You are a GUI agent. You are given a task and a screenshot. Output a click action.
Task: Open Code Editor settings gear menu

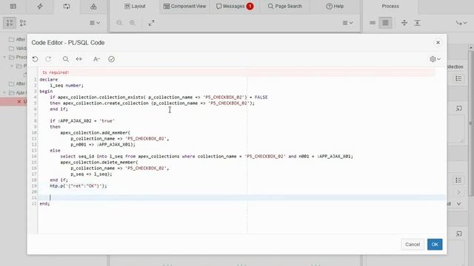pos(435,59)
